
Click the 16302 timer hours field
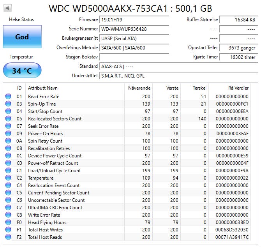click(239, 57)
